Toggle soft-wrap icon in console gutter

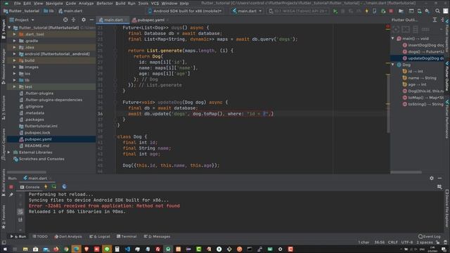(x=20, y=212)
